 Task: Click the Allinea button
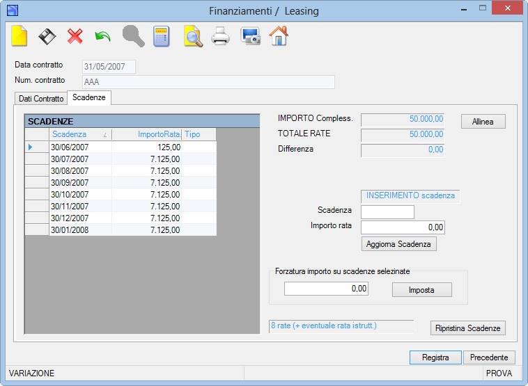pos(483,122)
